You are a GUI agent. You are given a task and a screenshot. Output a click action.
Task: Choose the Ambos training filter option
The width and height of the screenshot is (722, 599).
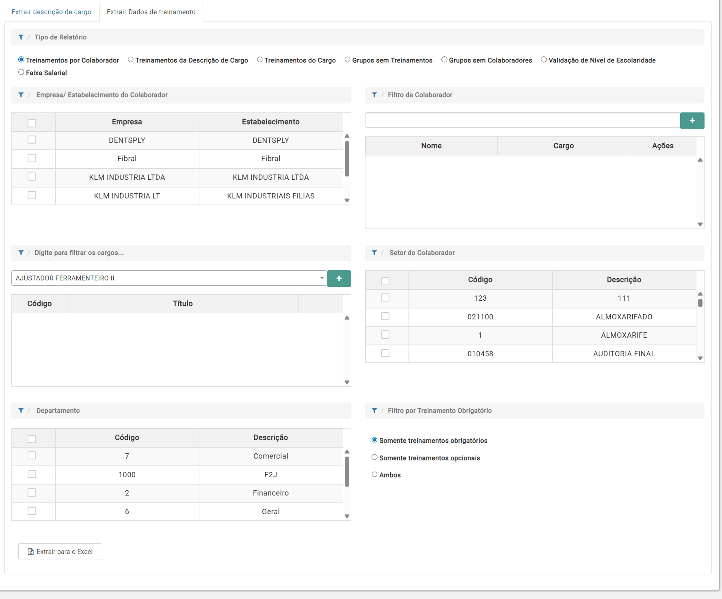[x=374, y=474]
